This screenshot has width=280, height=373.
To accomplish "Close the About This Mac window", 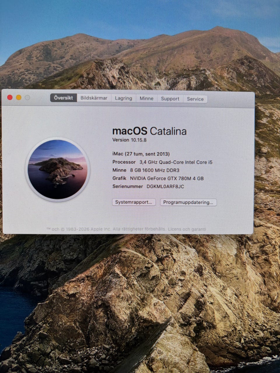I will click(10, 97).
